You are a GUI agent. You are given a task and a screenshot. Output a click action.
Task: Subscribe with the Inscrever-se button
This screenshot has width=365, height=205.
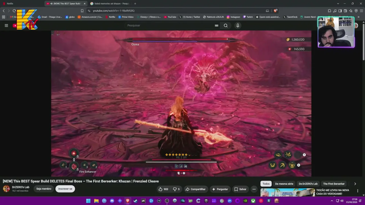[x=65, y=189]
